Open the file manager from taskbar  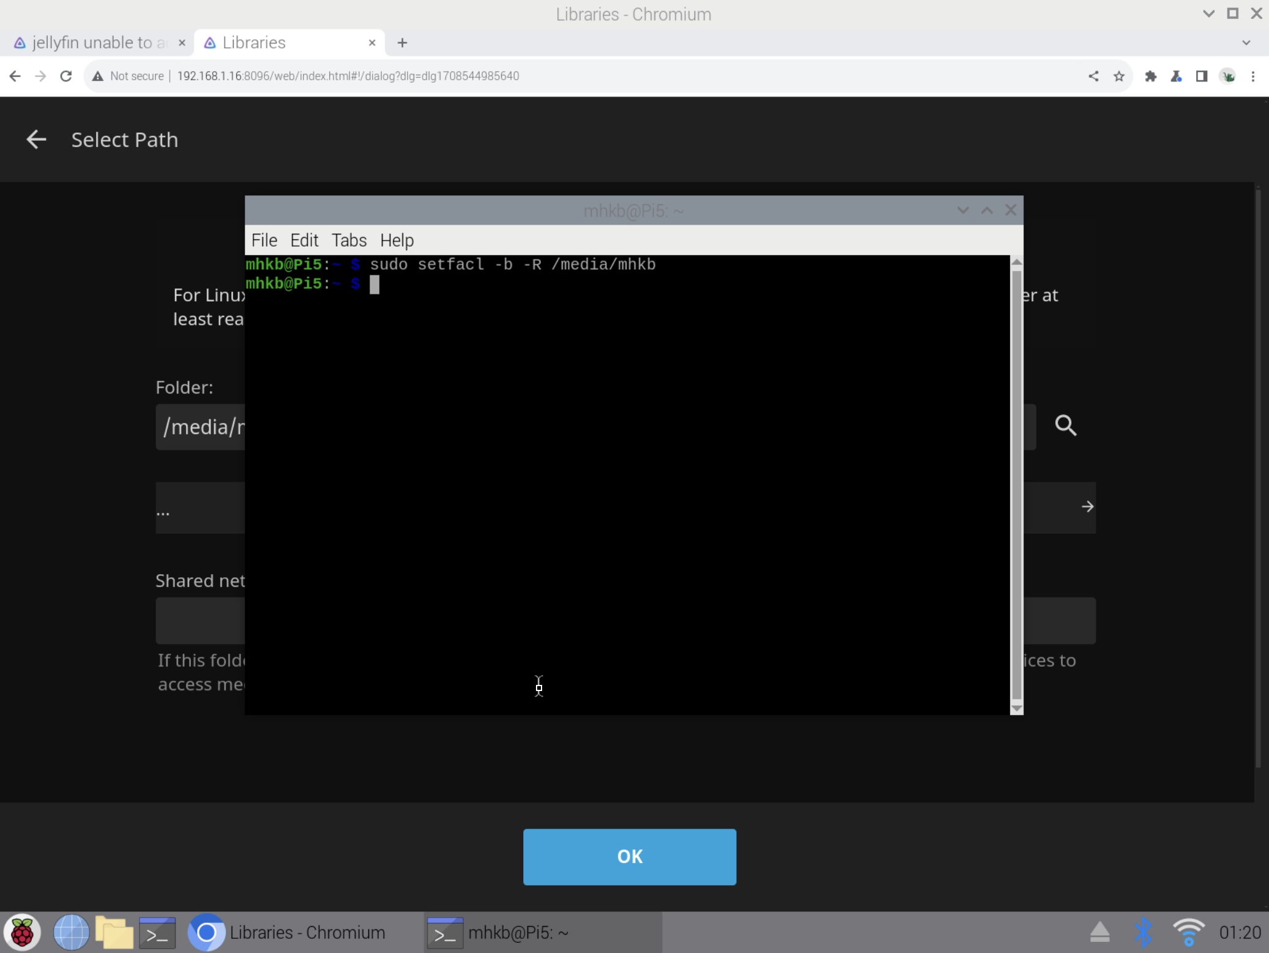[114, 932]
